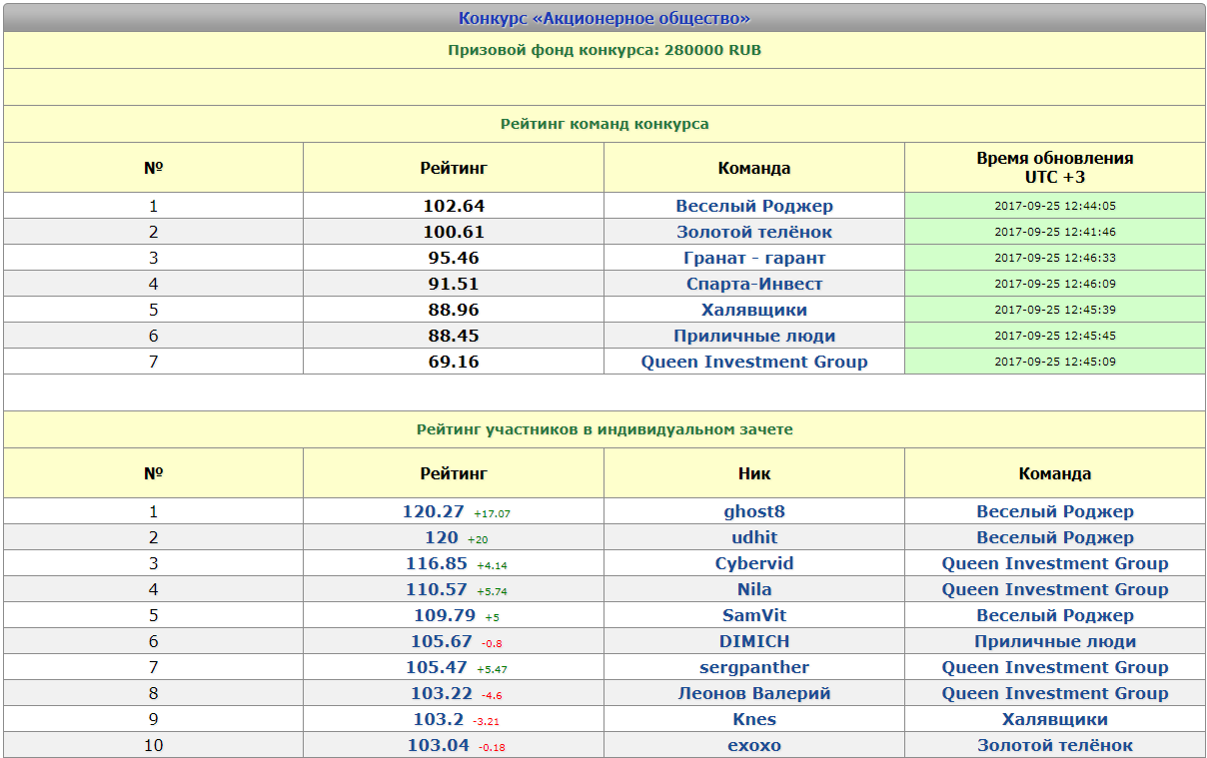
Task: Open the Леонов Валерий participant link
Action: pos(754,693)
